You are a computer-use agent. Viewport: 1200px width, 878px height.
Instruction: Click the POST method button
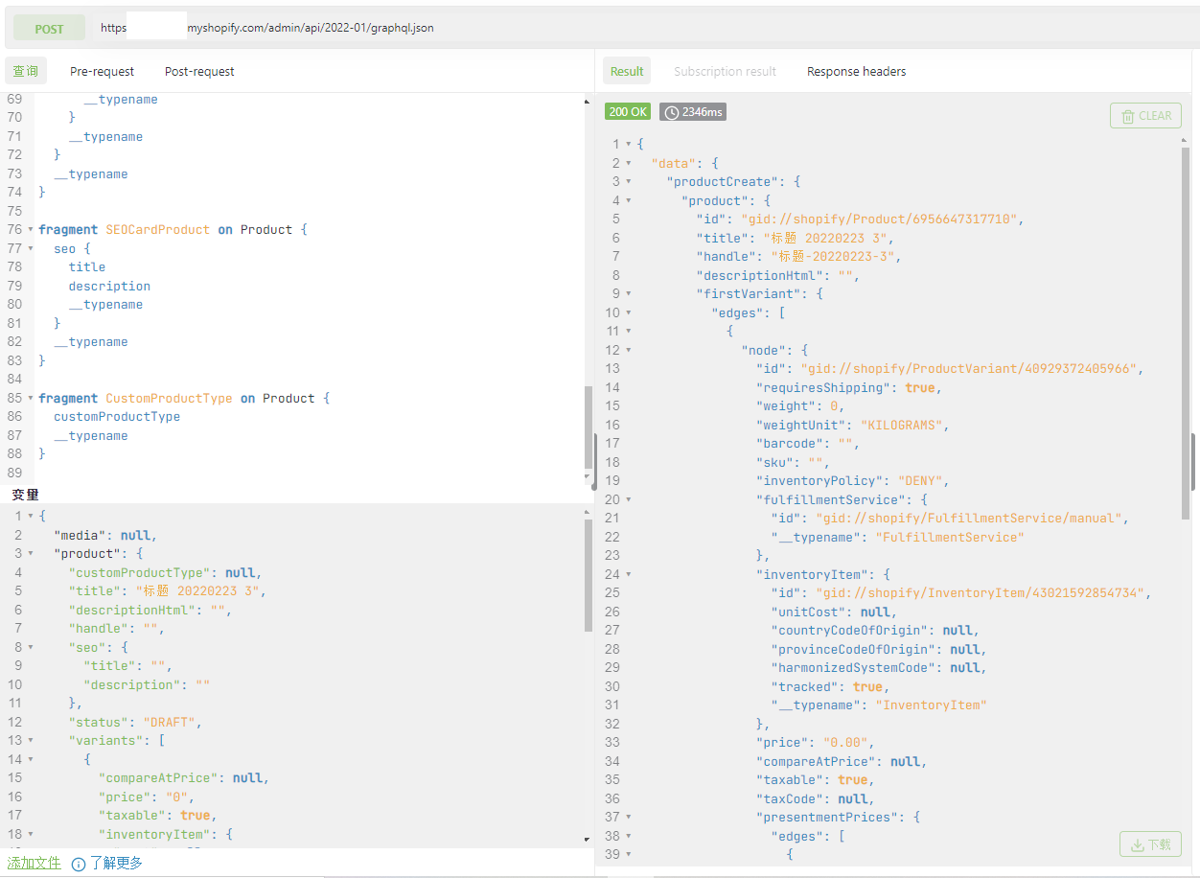49,29
